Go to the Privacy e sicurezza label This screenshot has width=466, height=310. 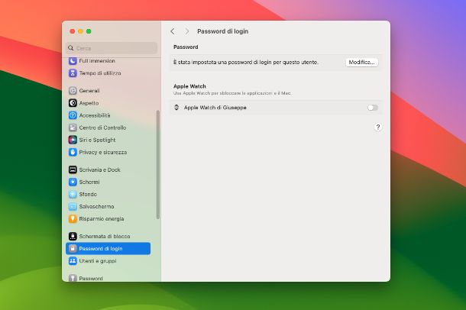tap(103, 152)
